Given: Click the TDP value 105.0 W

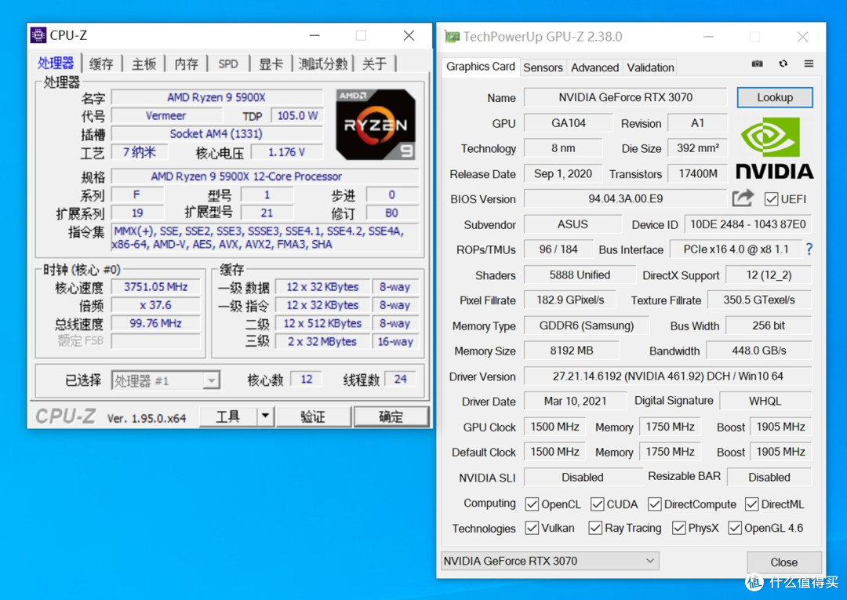Looking at the screenshot, I should click(298, 115).
